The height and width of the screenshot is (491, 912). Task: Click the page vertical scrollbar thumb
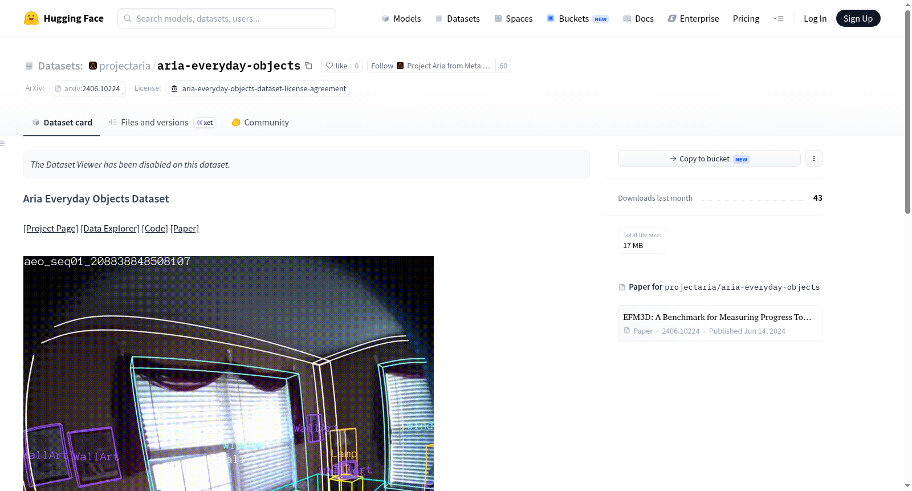pos(907,111)
